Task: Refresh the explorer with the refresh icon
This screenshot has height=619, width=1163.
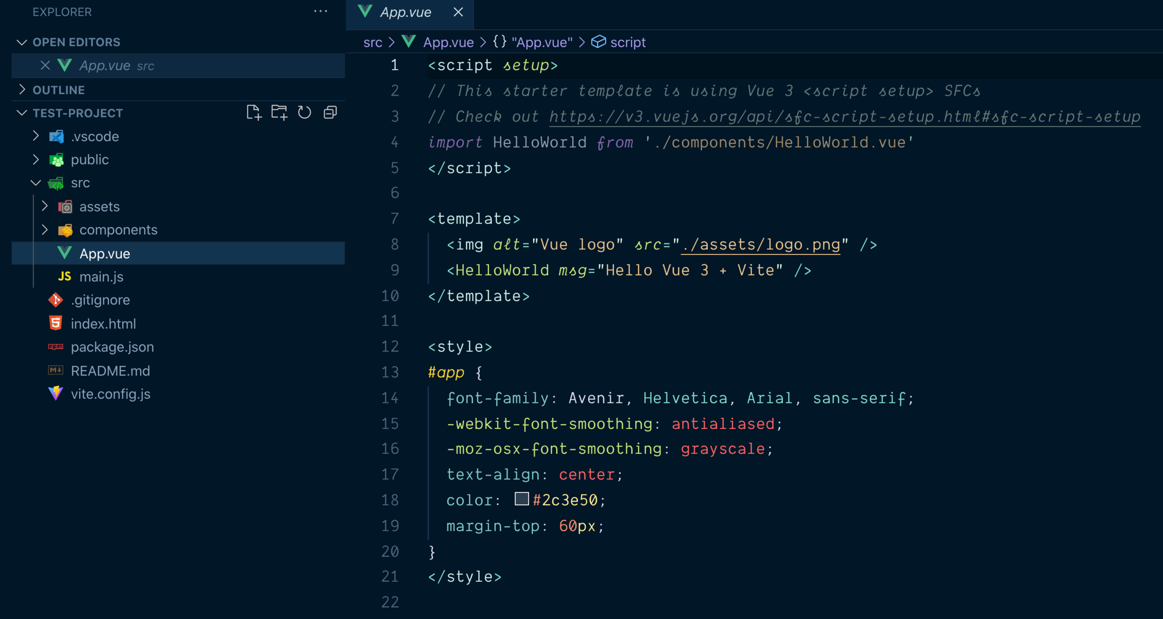Action: pos(304,112)
